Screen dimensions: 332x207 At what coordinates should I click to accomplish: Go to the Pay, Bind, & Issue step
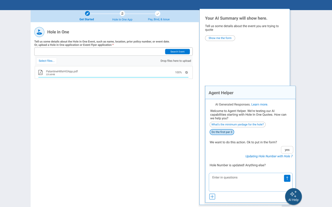(x=159, y=19)
